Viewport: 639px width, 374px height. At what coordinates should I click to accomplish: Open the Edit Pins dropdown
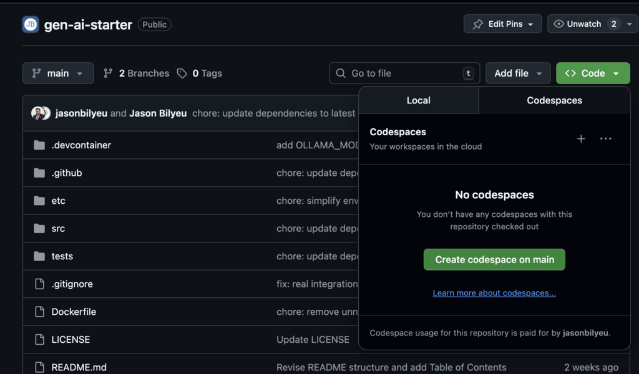(x=502, y=24)
